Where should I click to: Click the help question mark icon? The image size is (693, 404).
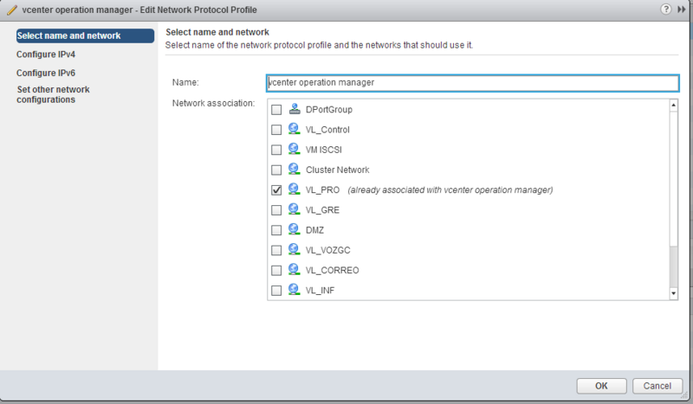click(665, 9)
